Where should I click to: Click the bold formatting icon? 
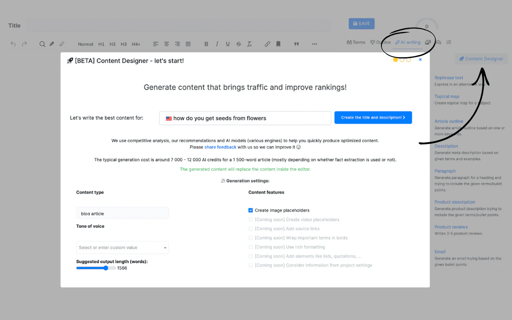tap(206, 44)
